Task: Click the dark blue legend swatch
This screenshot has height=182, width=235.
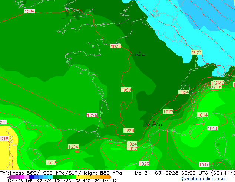Action: click(x=32, y=177)
